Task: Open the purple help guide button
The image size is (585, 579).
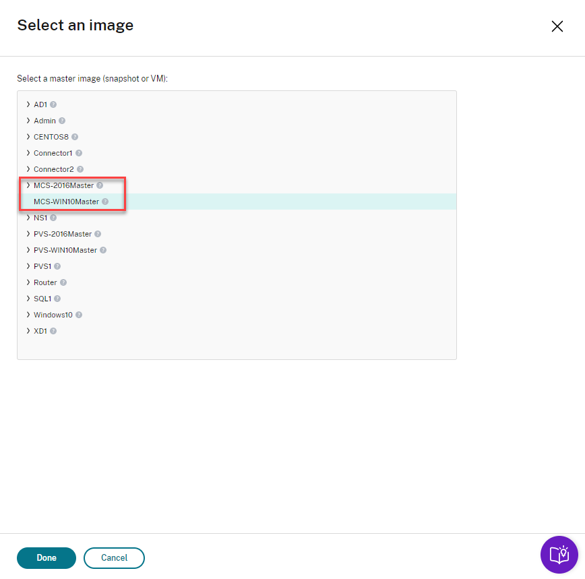Action: tap(559, 555)
